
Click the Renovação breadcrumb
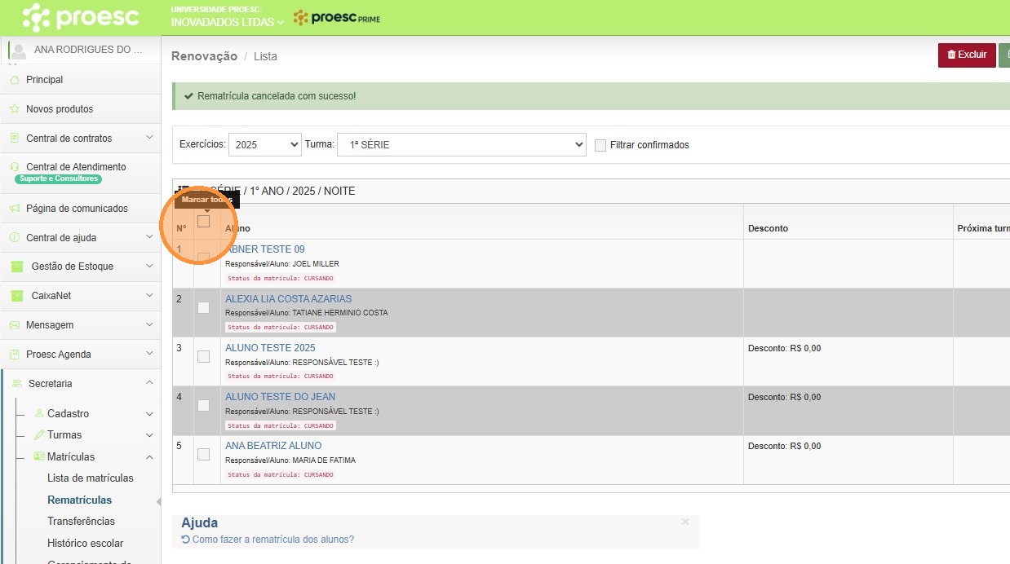point(204,56)
